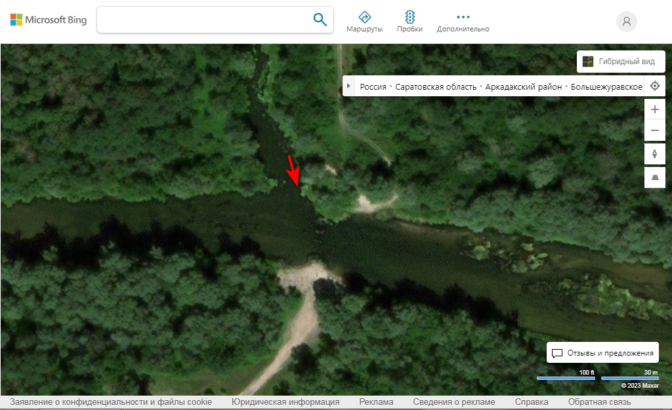
Task: Click the search magnifier icon
Action: point(320,20)
